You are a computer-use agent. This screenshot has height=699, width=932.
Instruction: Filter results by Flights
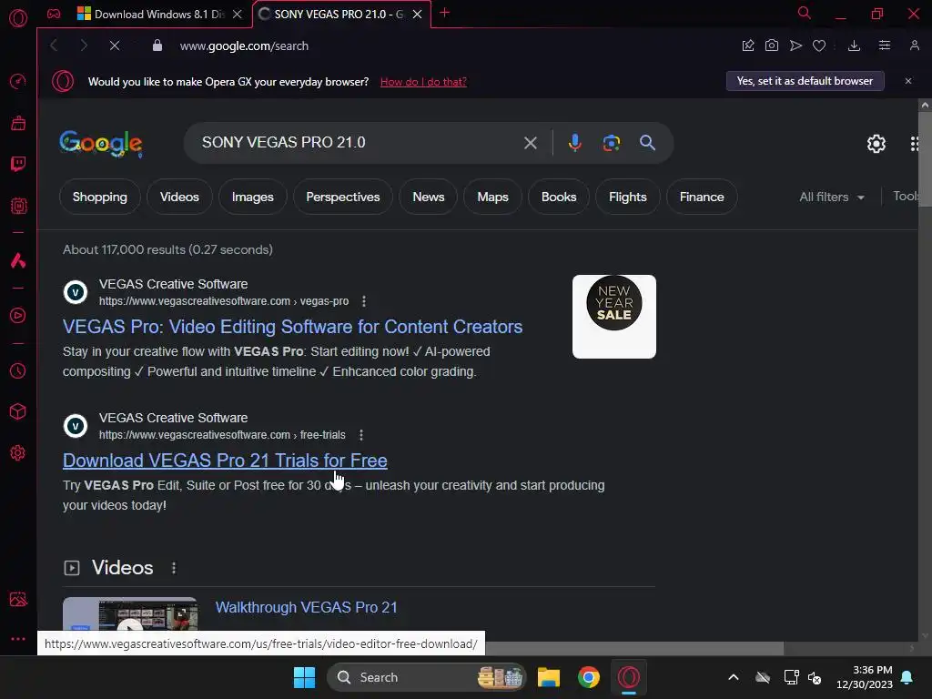(x=628, y=197)
